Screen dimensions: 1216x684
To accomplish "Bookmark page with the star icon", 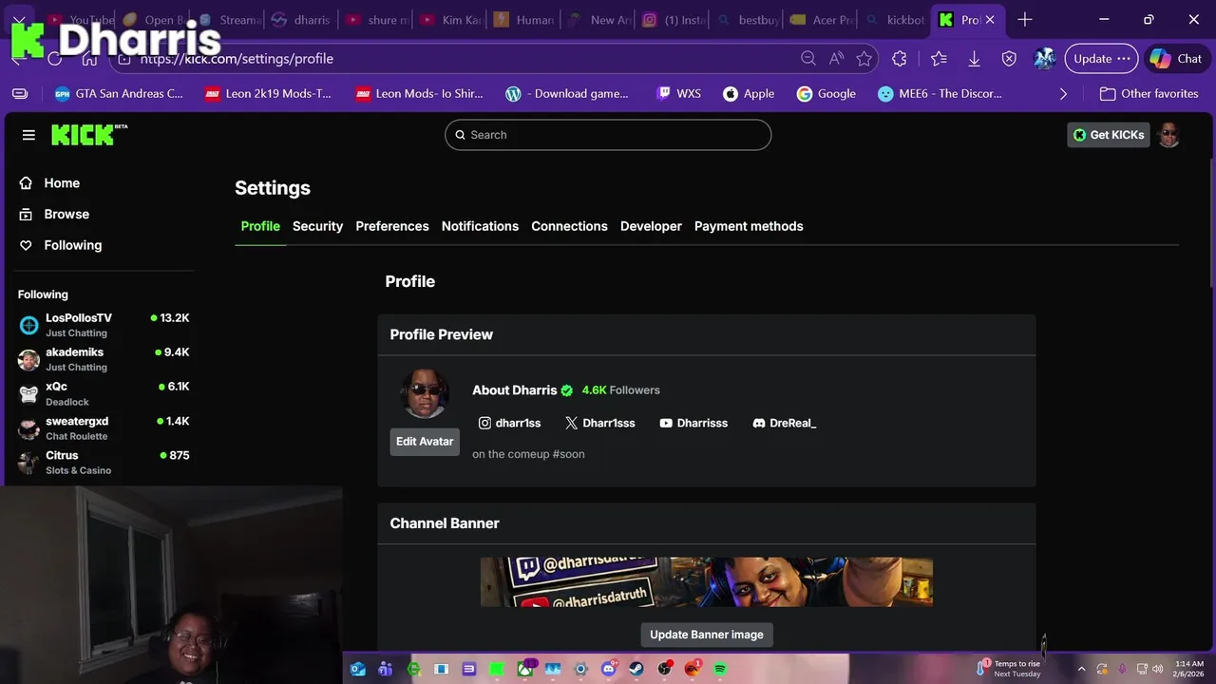I will (864, 59).
